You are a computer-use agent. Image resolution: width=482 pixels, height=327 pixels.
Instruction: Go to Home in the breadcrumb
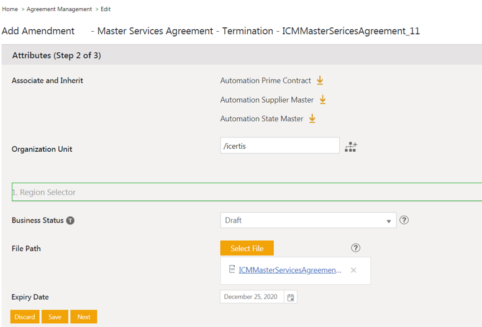(10, 9)
